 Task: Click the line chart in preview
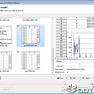point(80,45)
